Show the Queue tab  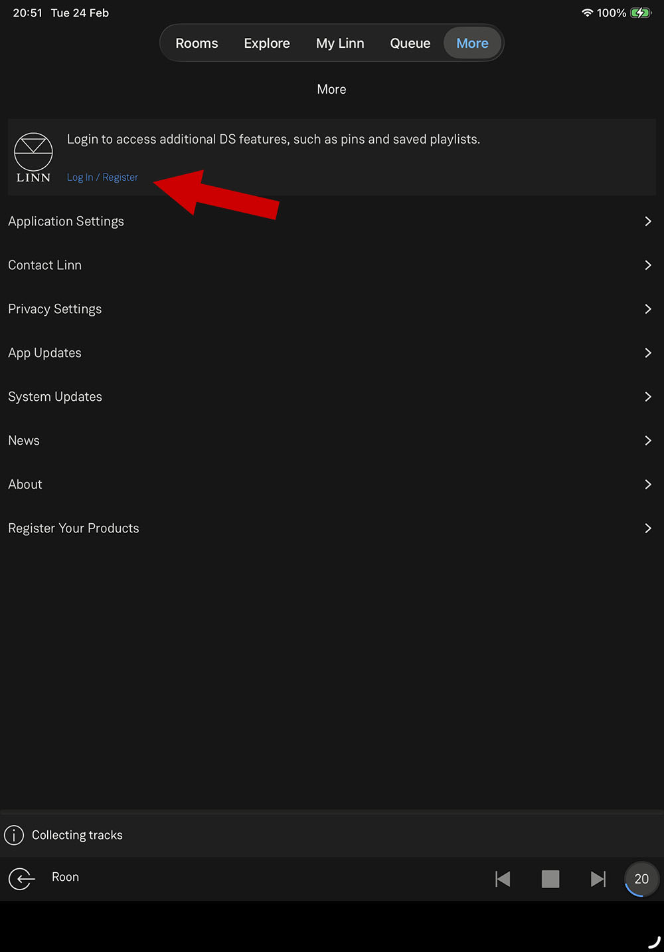click(x=410, y=43)
